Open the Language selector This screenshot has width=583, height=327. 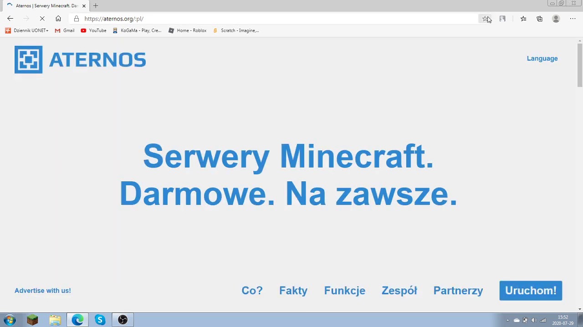[542, 58]
